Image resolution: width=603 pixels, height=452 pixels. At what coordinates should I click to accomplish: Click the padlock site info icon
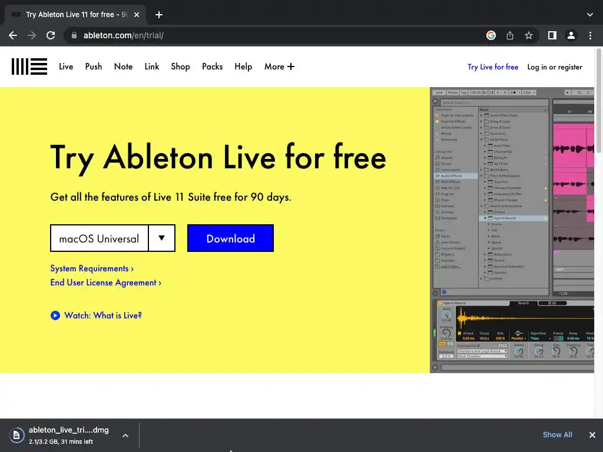click(x=74, y=35)
